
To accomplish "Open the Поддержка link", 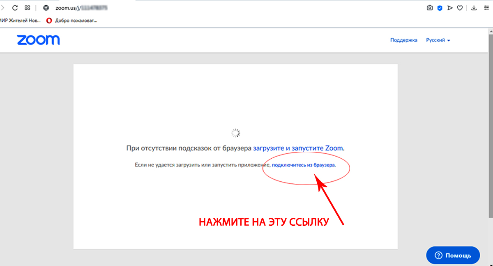I will point(404,40).
